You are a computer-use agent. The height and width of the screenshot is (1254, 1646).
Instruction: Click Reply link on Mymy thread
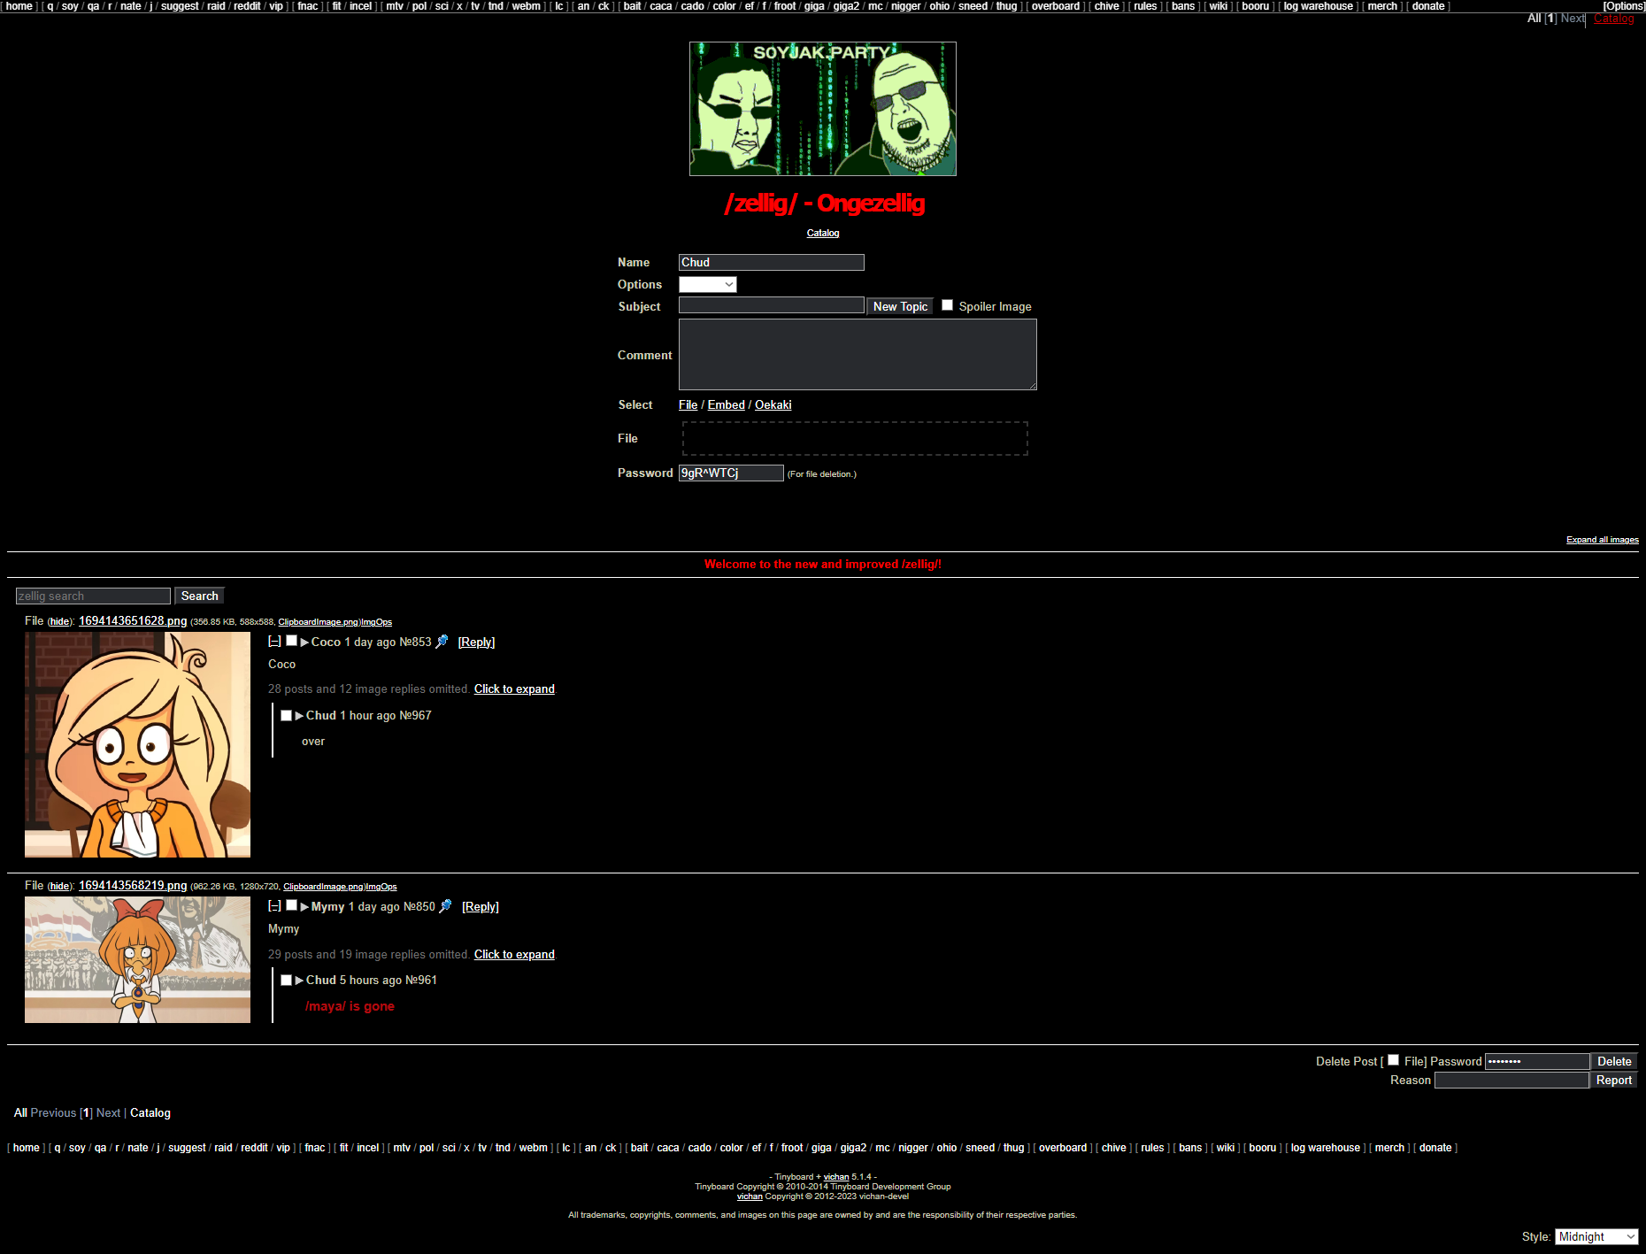[481, 907]
